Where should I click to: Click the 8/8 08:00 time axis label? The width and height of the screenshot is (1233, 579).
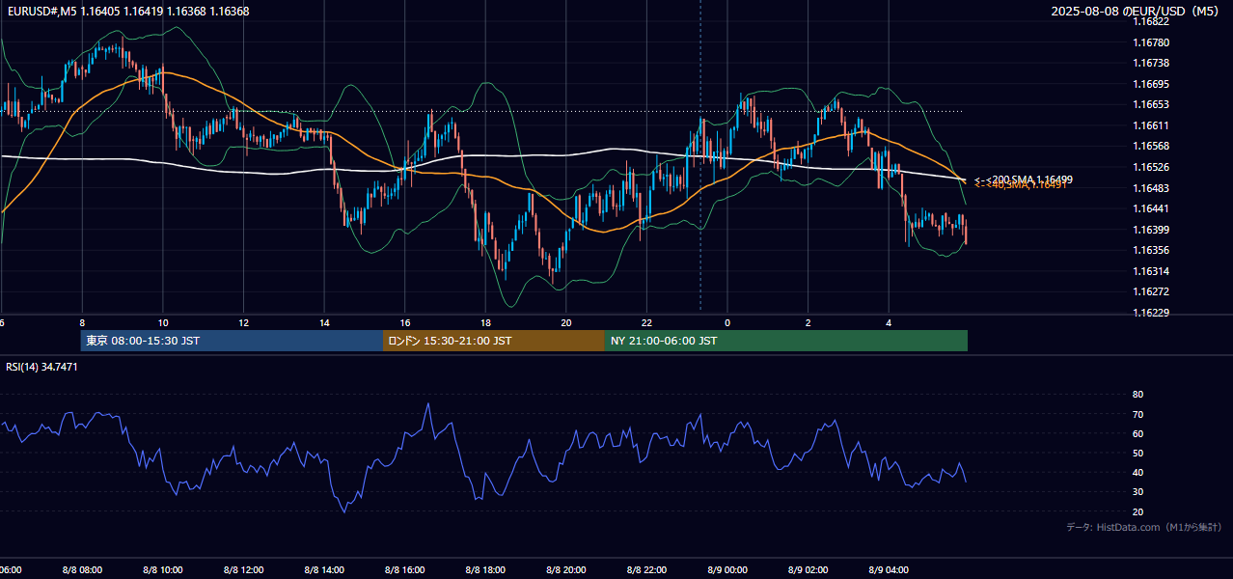[82, 570]
